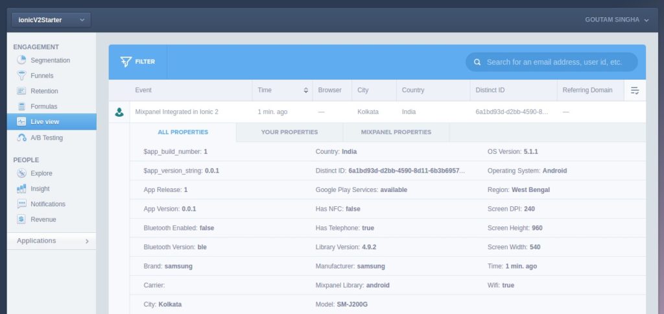
Task: Open Notifications under People
Action: [x=48, y=204]
